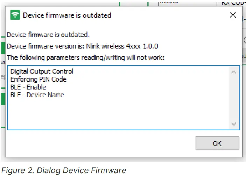Click the dialog title text in the title bar
250x177 pixels.
[x=67, y=15]
